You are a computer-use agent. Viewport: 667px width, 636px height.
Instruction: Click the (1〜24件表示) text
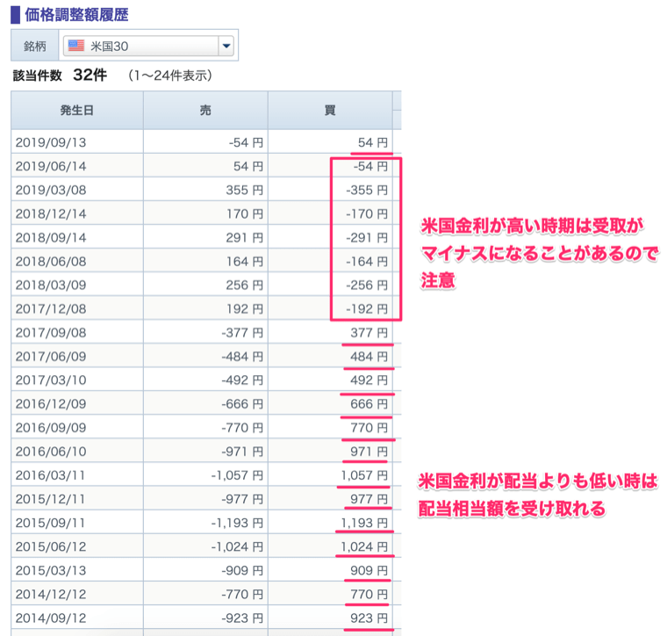[170, 76]
